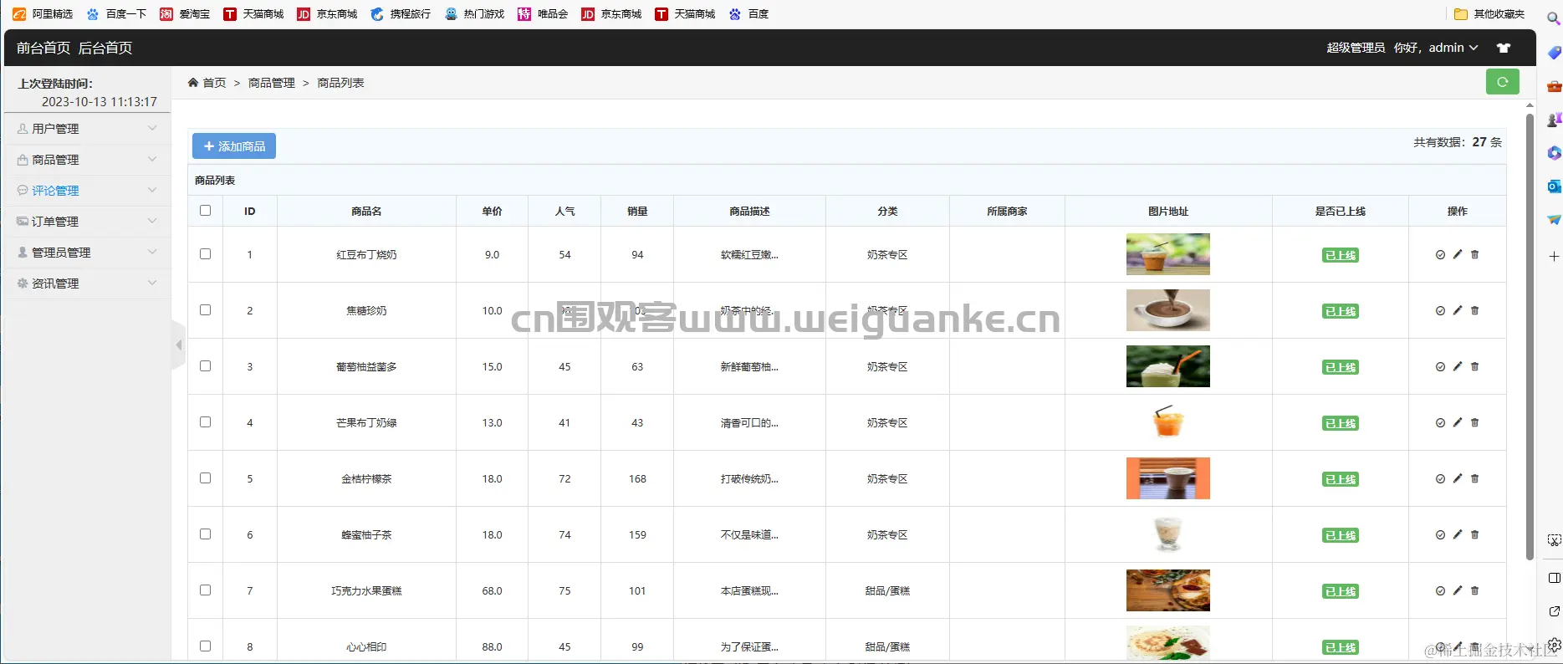Click 已上线 status badge for 心心相印

[1341, 647]
